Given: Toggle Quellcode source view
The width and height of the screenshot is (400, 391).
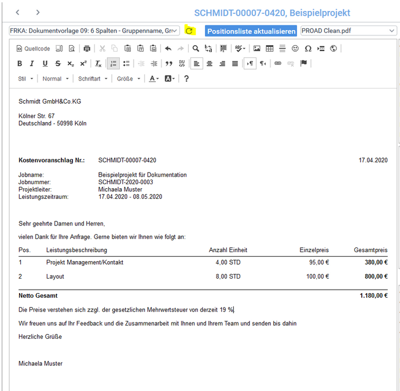Looking at the screenshot, I should (x=34, y=49).
